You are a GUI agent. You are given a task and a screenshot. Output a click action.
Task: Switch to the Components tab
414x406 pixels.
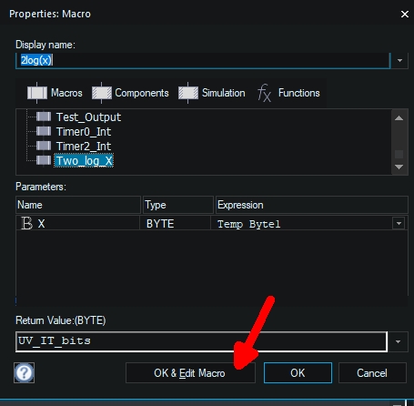(x=130, y=93)
